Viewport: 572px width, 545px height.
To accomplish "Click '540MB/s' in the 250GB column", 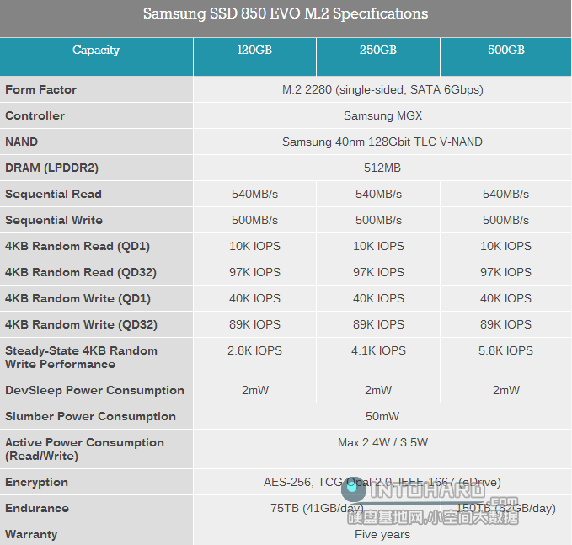I will (x=378, y=194).
